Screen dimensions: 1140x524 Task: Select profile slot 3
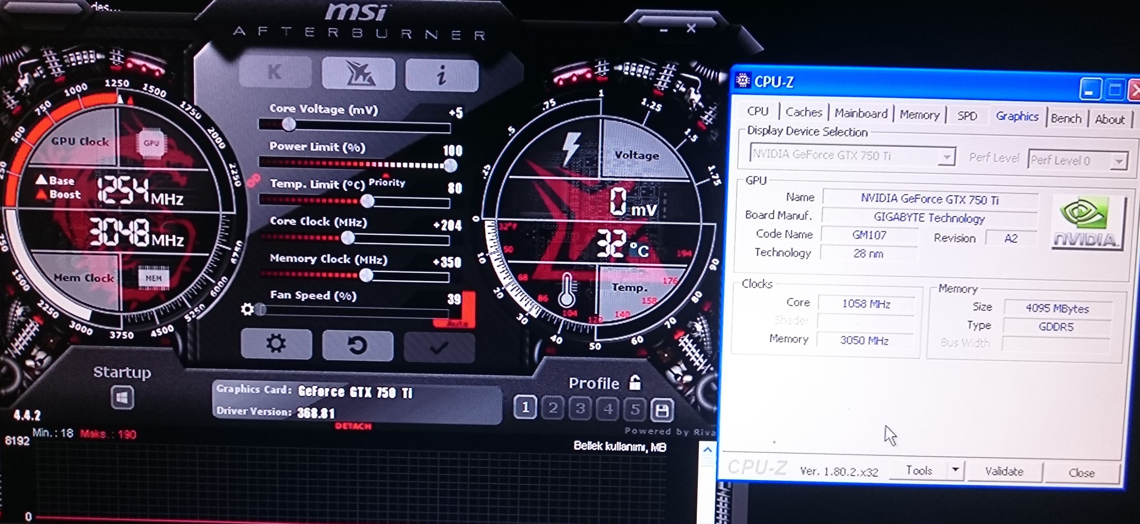(580, 408)
